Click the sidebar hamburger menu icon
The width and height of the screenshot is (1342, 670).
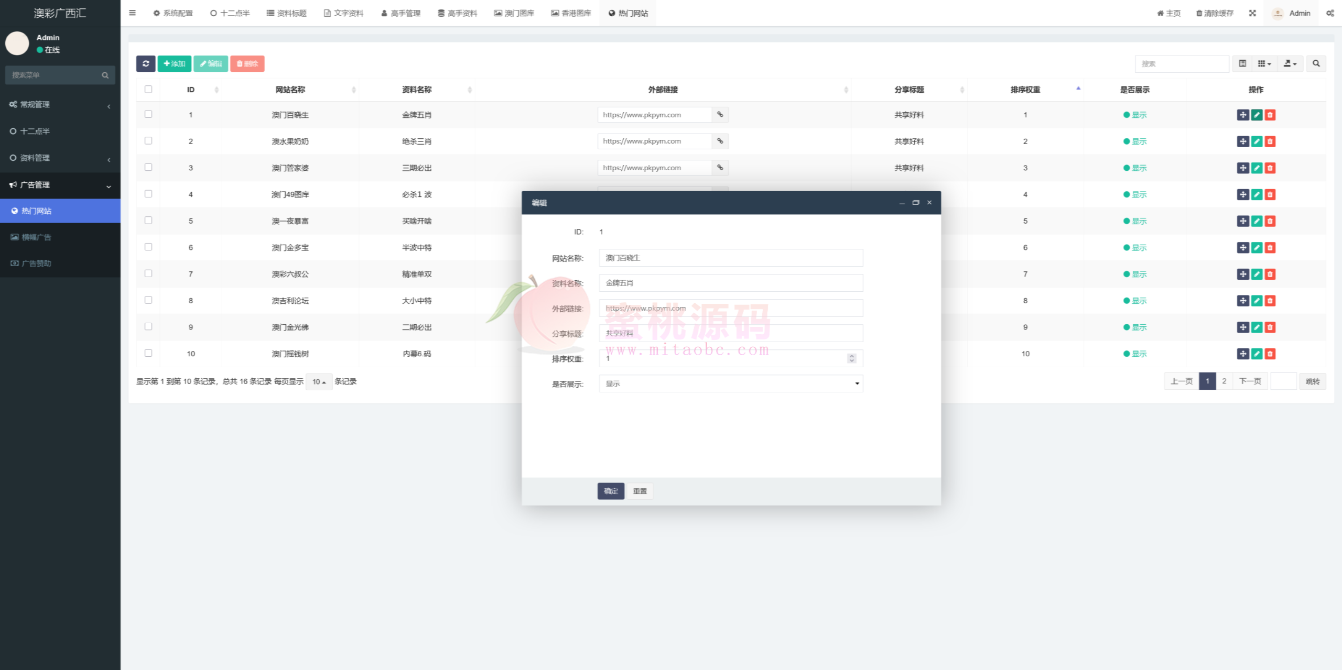tap(132, 13)
